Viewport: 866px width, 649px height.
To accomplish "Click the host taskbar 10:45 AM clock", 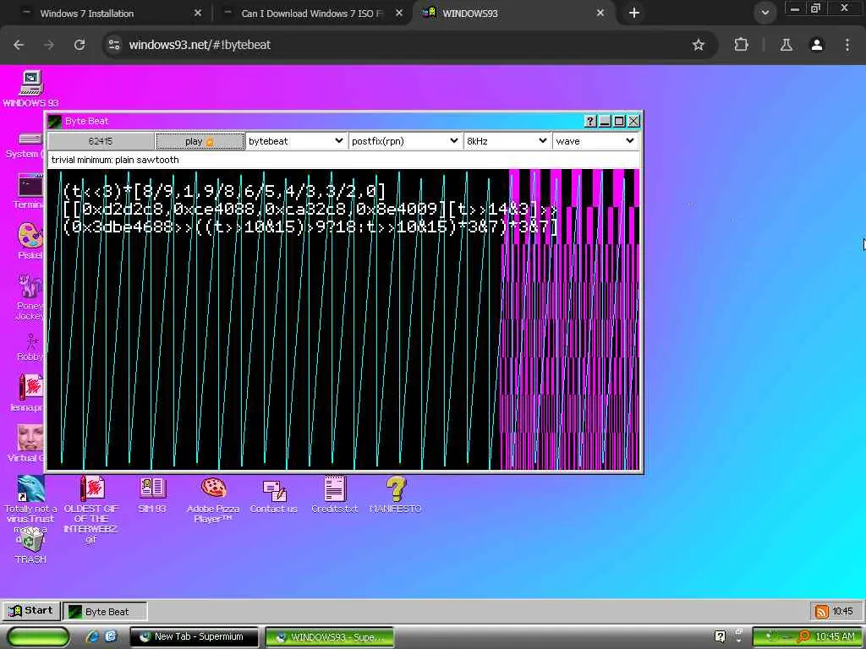I will pos(835,636).
